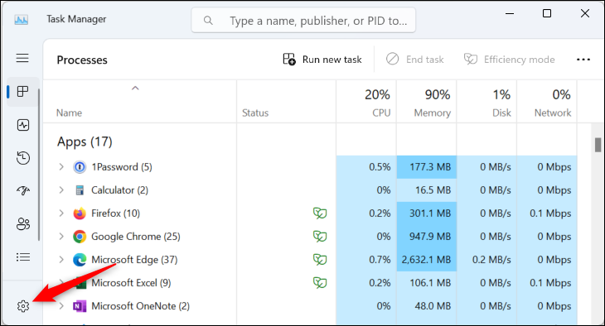Image resolution: width=605 pixels, height=326 pixels.
Task: Click the Google Chrome app icon
Action: (x=80, y=237)
